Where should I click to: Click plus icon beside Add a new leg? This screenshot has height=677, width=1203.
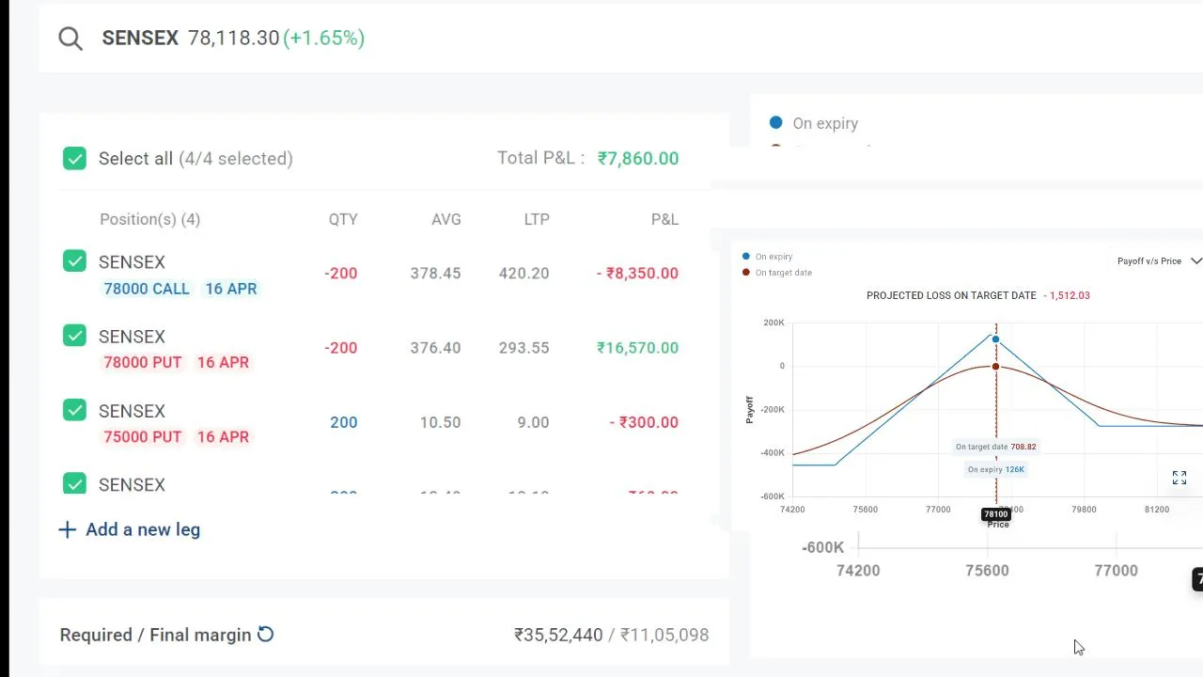point(67,529)
